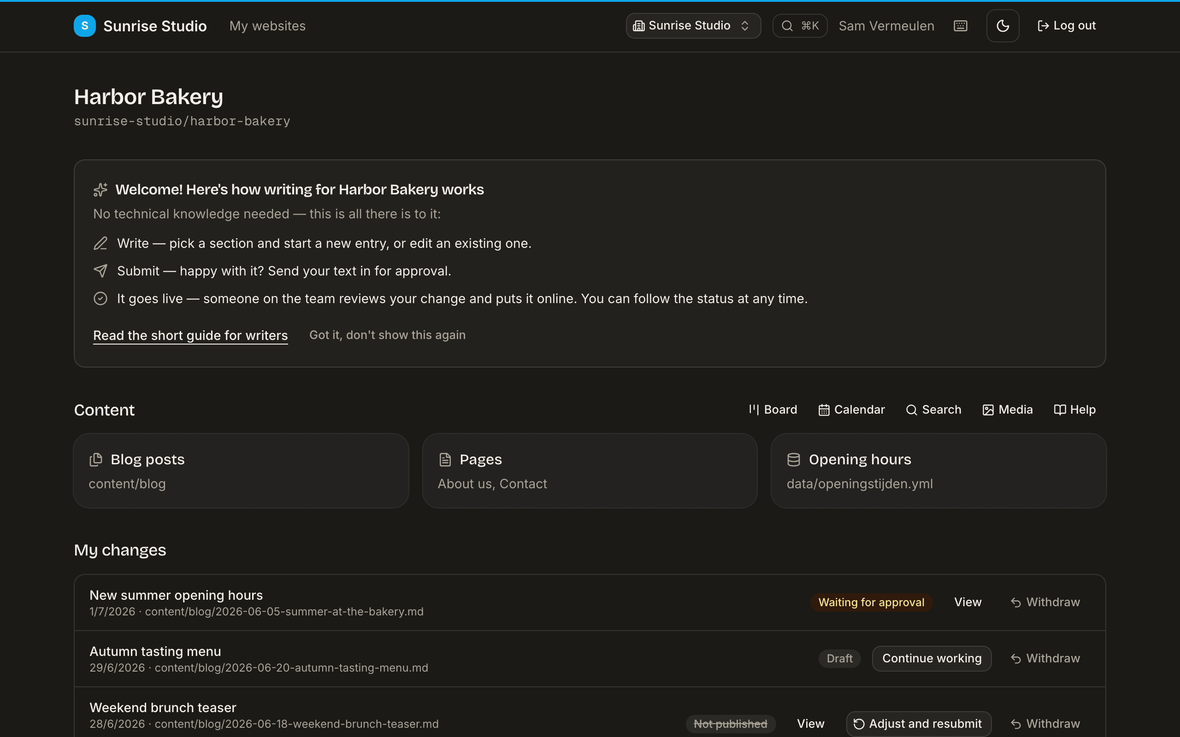Go to My websites

(267, 26)
